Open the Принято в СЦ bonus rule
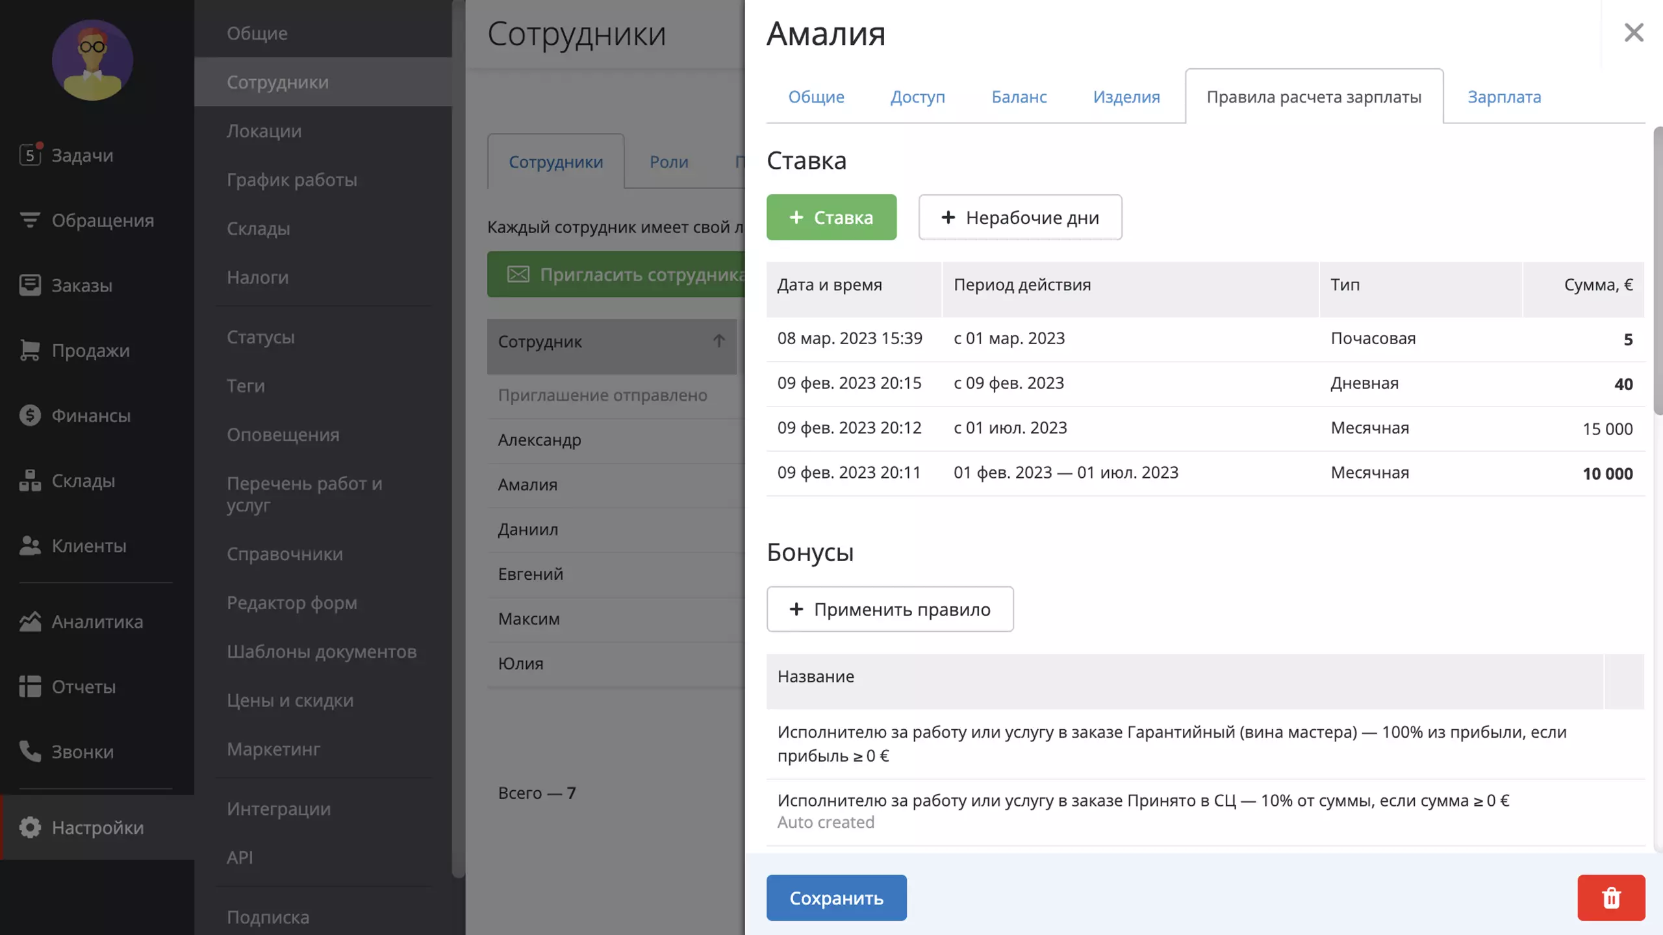1663x935 pixels. point(1205,812)
